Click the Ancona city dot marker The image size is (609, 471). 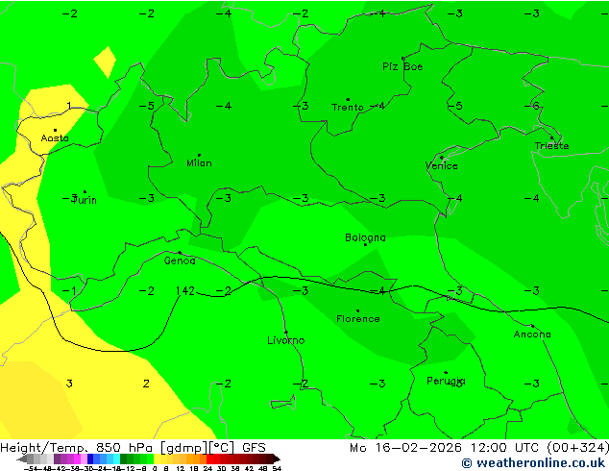tap(532, 326)
